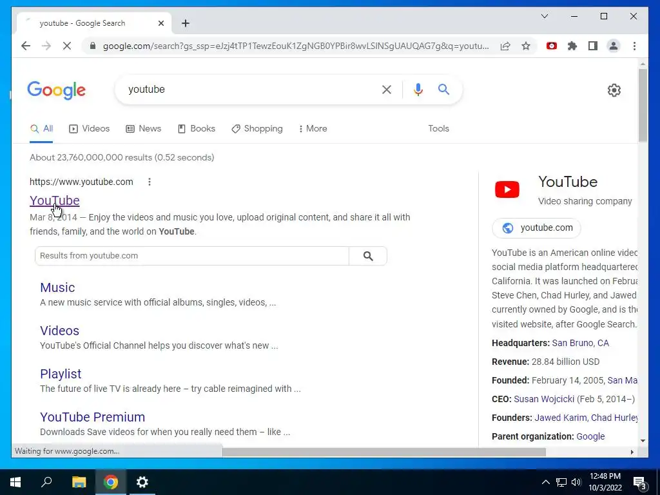The width and height of the screenshot is (660, 495).
Task: Open the Windows Start menu
Action: point(15,482)
